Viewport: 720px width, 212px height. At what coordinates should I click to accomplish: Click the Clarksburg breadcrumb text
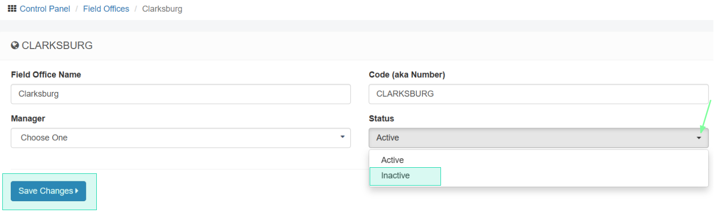(162, 9)
